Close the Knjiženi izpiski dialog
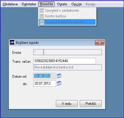 pyautogui.click(x=99, y=43)
